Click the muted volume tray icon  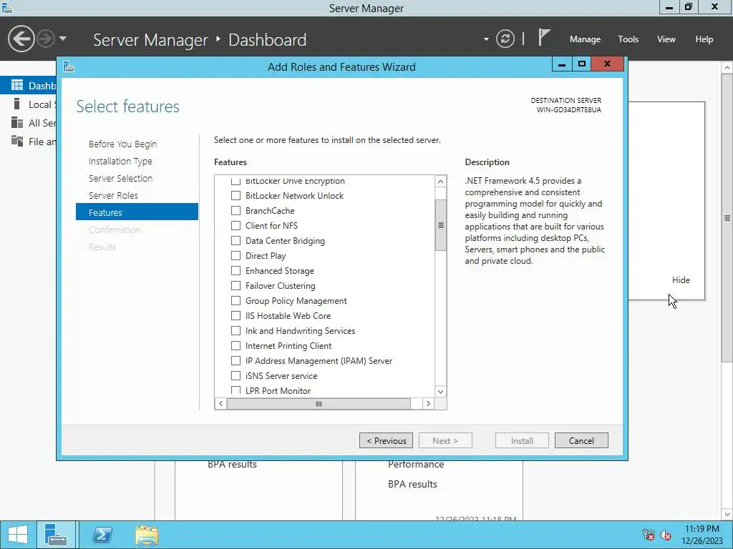666,535
